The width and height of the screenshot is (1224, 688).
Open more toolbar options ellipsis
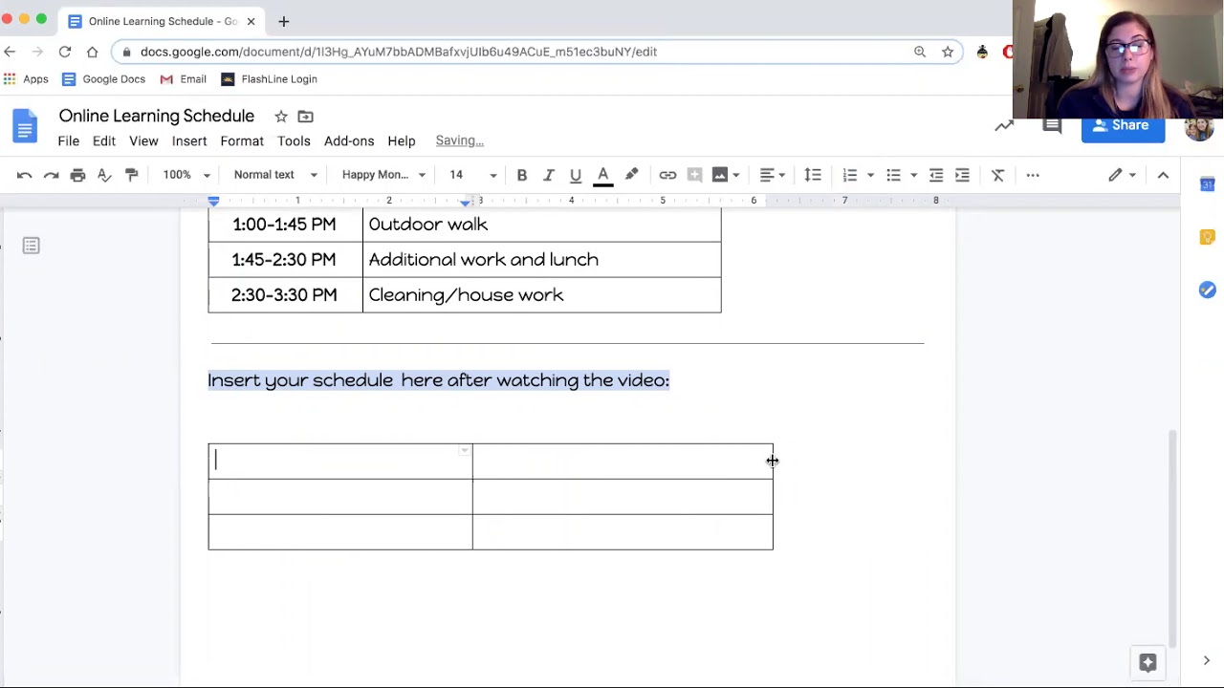pyautogui.click(x=1033, y=175)
